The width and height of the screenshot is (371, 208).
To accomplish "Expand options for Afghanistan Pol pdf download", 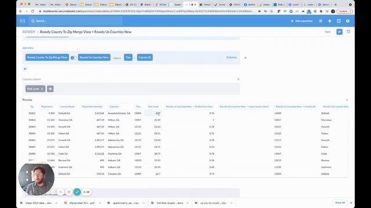I will click(100, 203).
